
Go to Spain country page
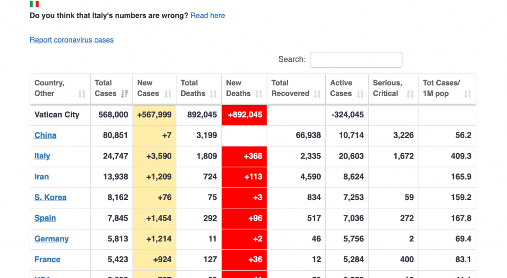coord(45,218)
